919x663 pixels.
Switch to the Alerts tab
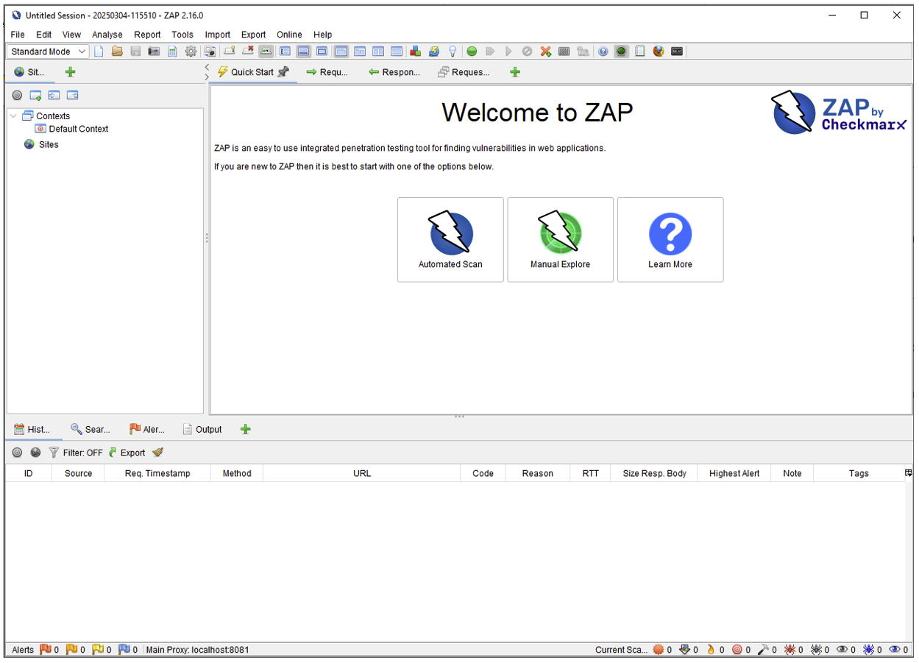pos(146,429)
